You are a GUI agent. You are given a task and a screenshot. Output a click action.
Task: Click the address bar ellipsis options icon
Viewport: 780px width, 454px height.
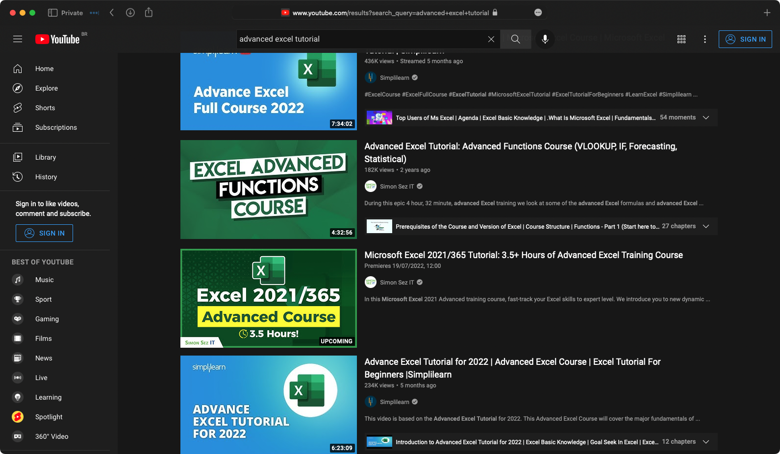538,13
